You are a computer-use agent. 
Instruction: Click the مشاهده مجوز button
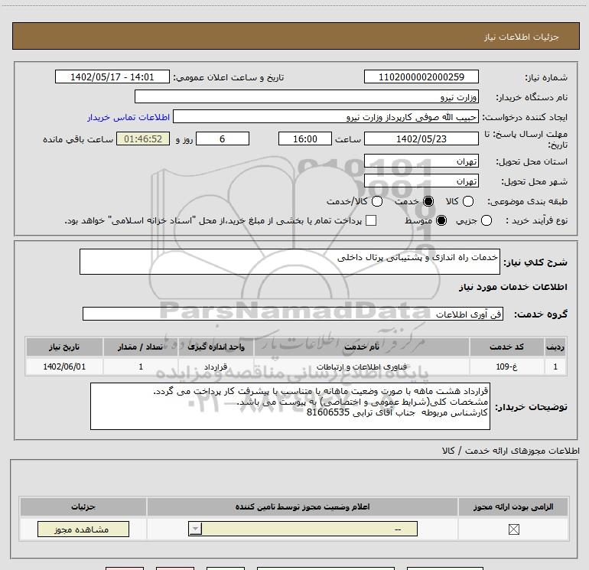pyautogui.click(x=83, y=529)
